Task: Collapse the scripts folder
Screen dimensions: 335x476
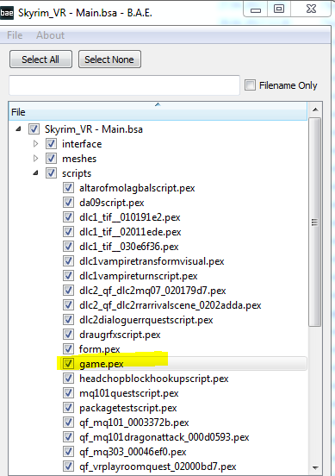Action: (36, 173)
